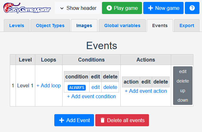The image size is (202, 132).
Task: Move event 1 up
Action: pos(183,91)
